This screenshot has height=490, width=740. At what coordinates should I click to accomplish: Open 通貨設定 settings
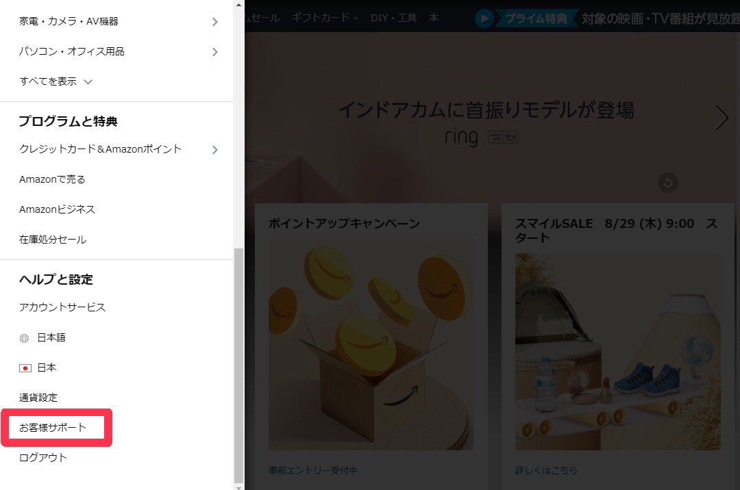pyautogui.click(x=38, y=398)
